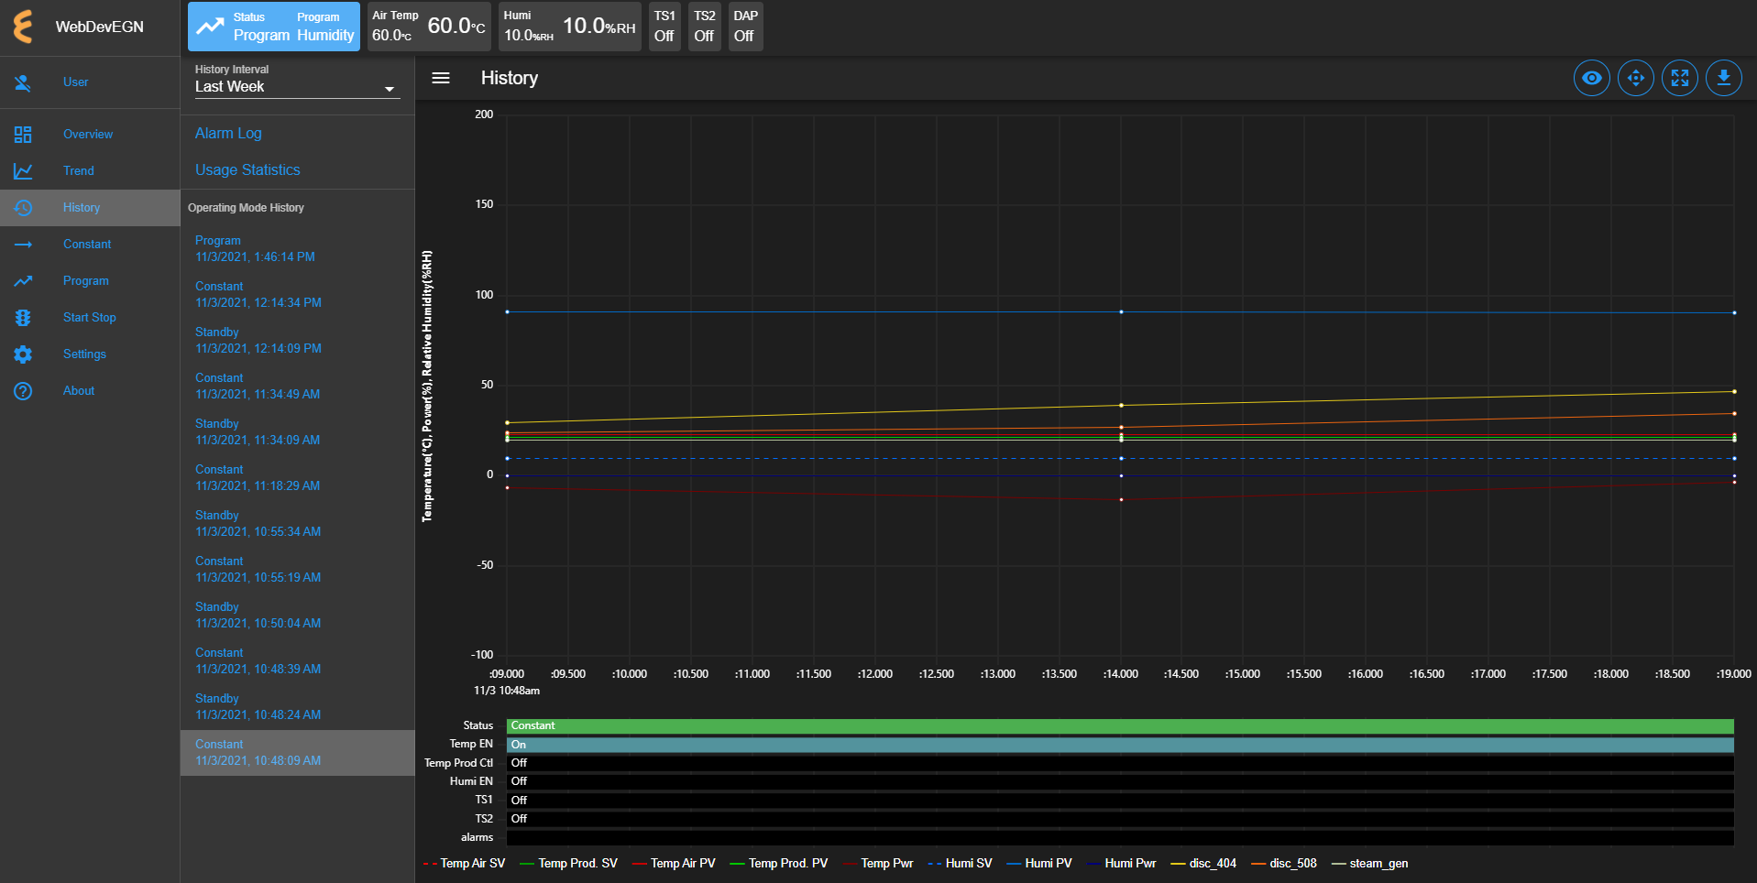
Task: Click the green Constant status bar
Action: pos(1120,726)
